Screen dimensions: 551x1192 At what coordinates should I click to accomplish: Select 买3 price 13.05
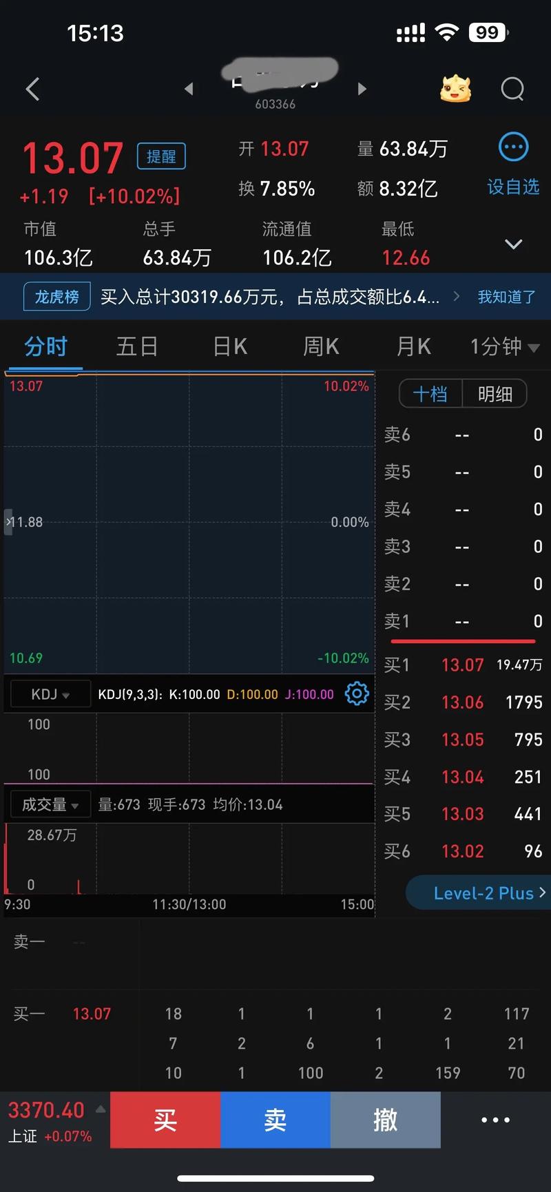[463, 740]
